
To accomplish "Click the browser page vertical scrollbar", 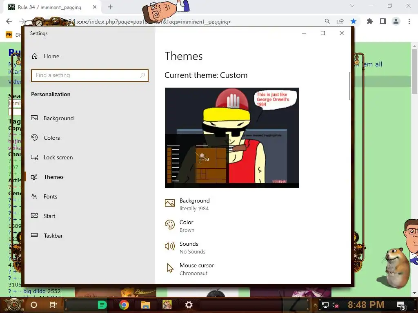I will tap(414, 72).
